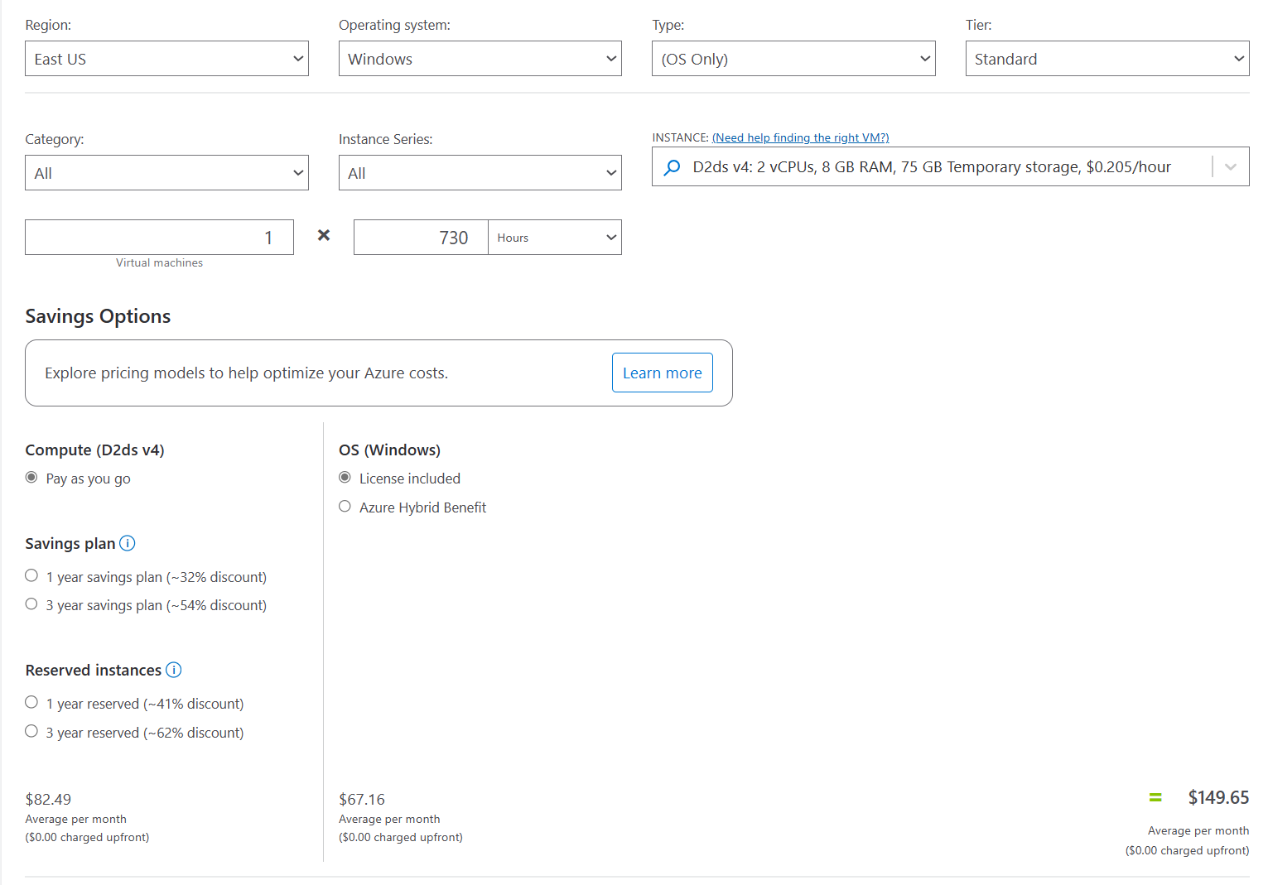This screenshot has width=1268, height=885.
Task: Click the Savings Options heading
Action: tap(98, 316)
